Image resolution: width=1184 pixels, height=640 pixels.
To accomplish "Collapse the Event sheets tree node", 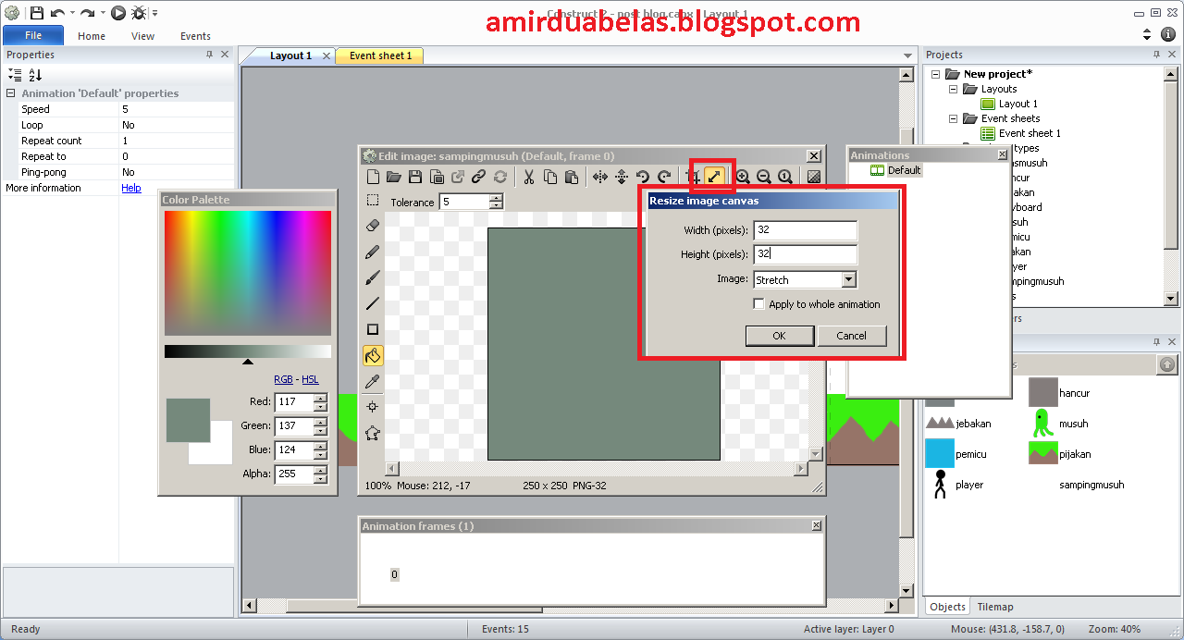I will pyautogui.click(x=954, y=118).
